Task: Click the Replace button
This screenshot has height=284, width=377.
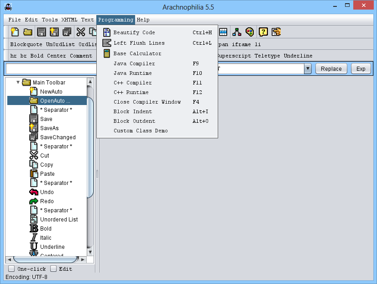Action: [x=331, y=69]
